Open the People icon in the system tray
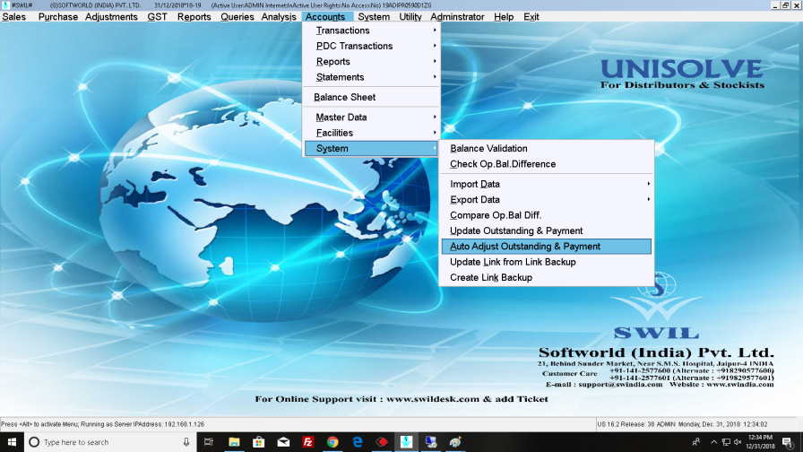 [696, 442]
